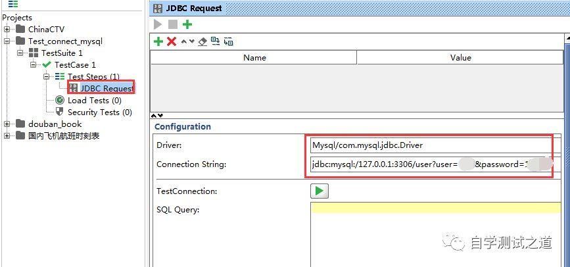Clear property values with eraser icon

(203, 41)
